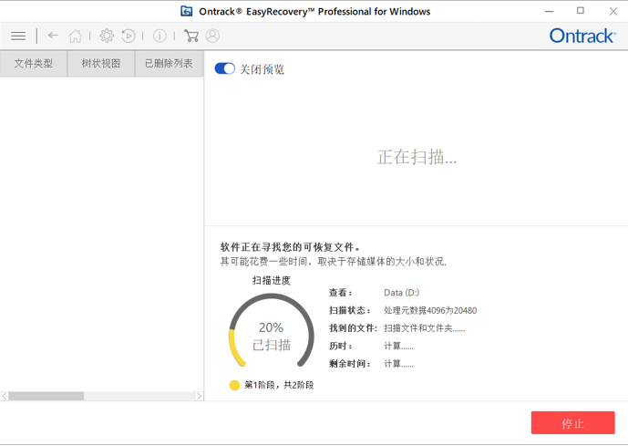Image resolution: width=628 pixels, height=446 pixels.
Task: Click the Ontrack logo
Action: click(582, 36)
